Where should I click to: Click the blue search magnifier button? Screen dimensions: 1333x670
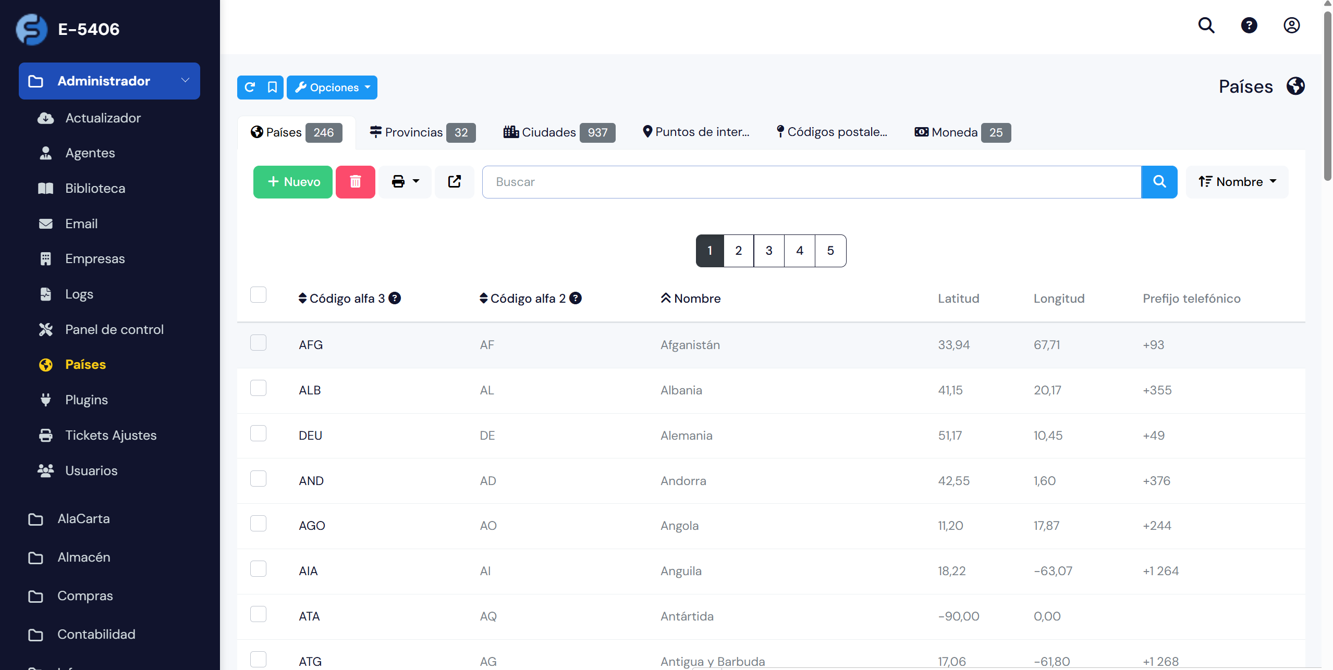click(x=1159, y=182)
